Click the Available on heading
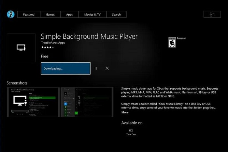The height and width of the screenshot is (152, 228). (132, 123)
